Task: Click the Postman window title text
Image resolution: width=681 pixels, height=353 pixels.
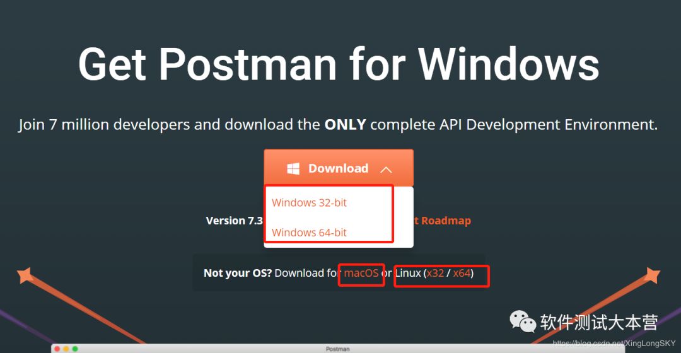Action: coord(337,349)
